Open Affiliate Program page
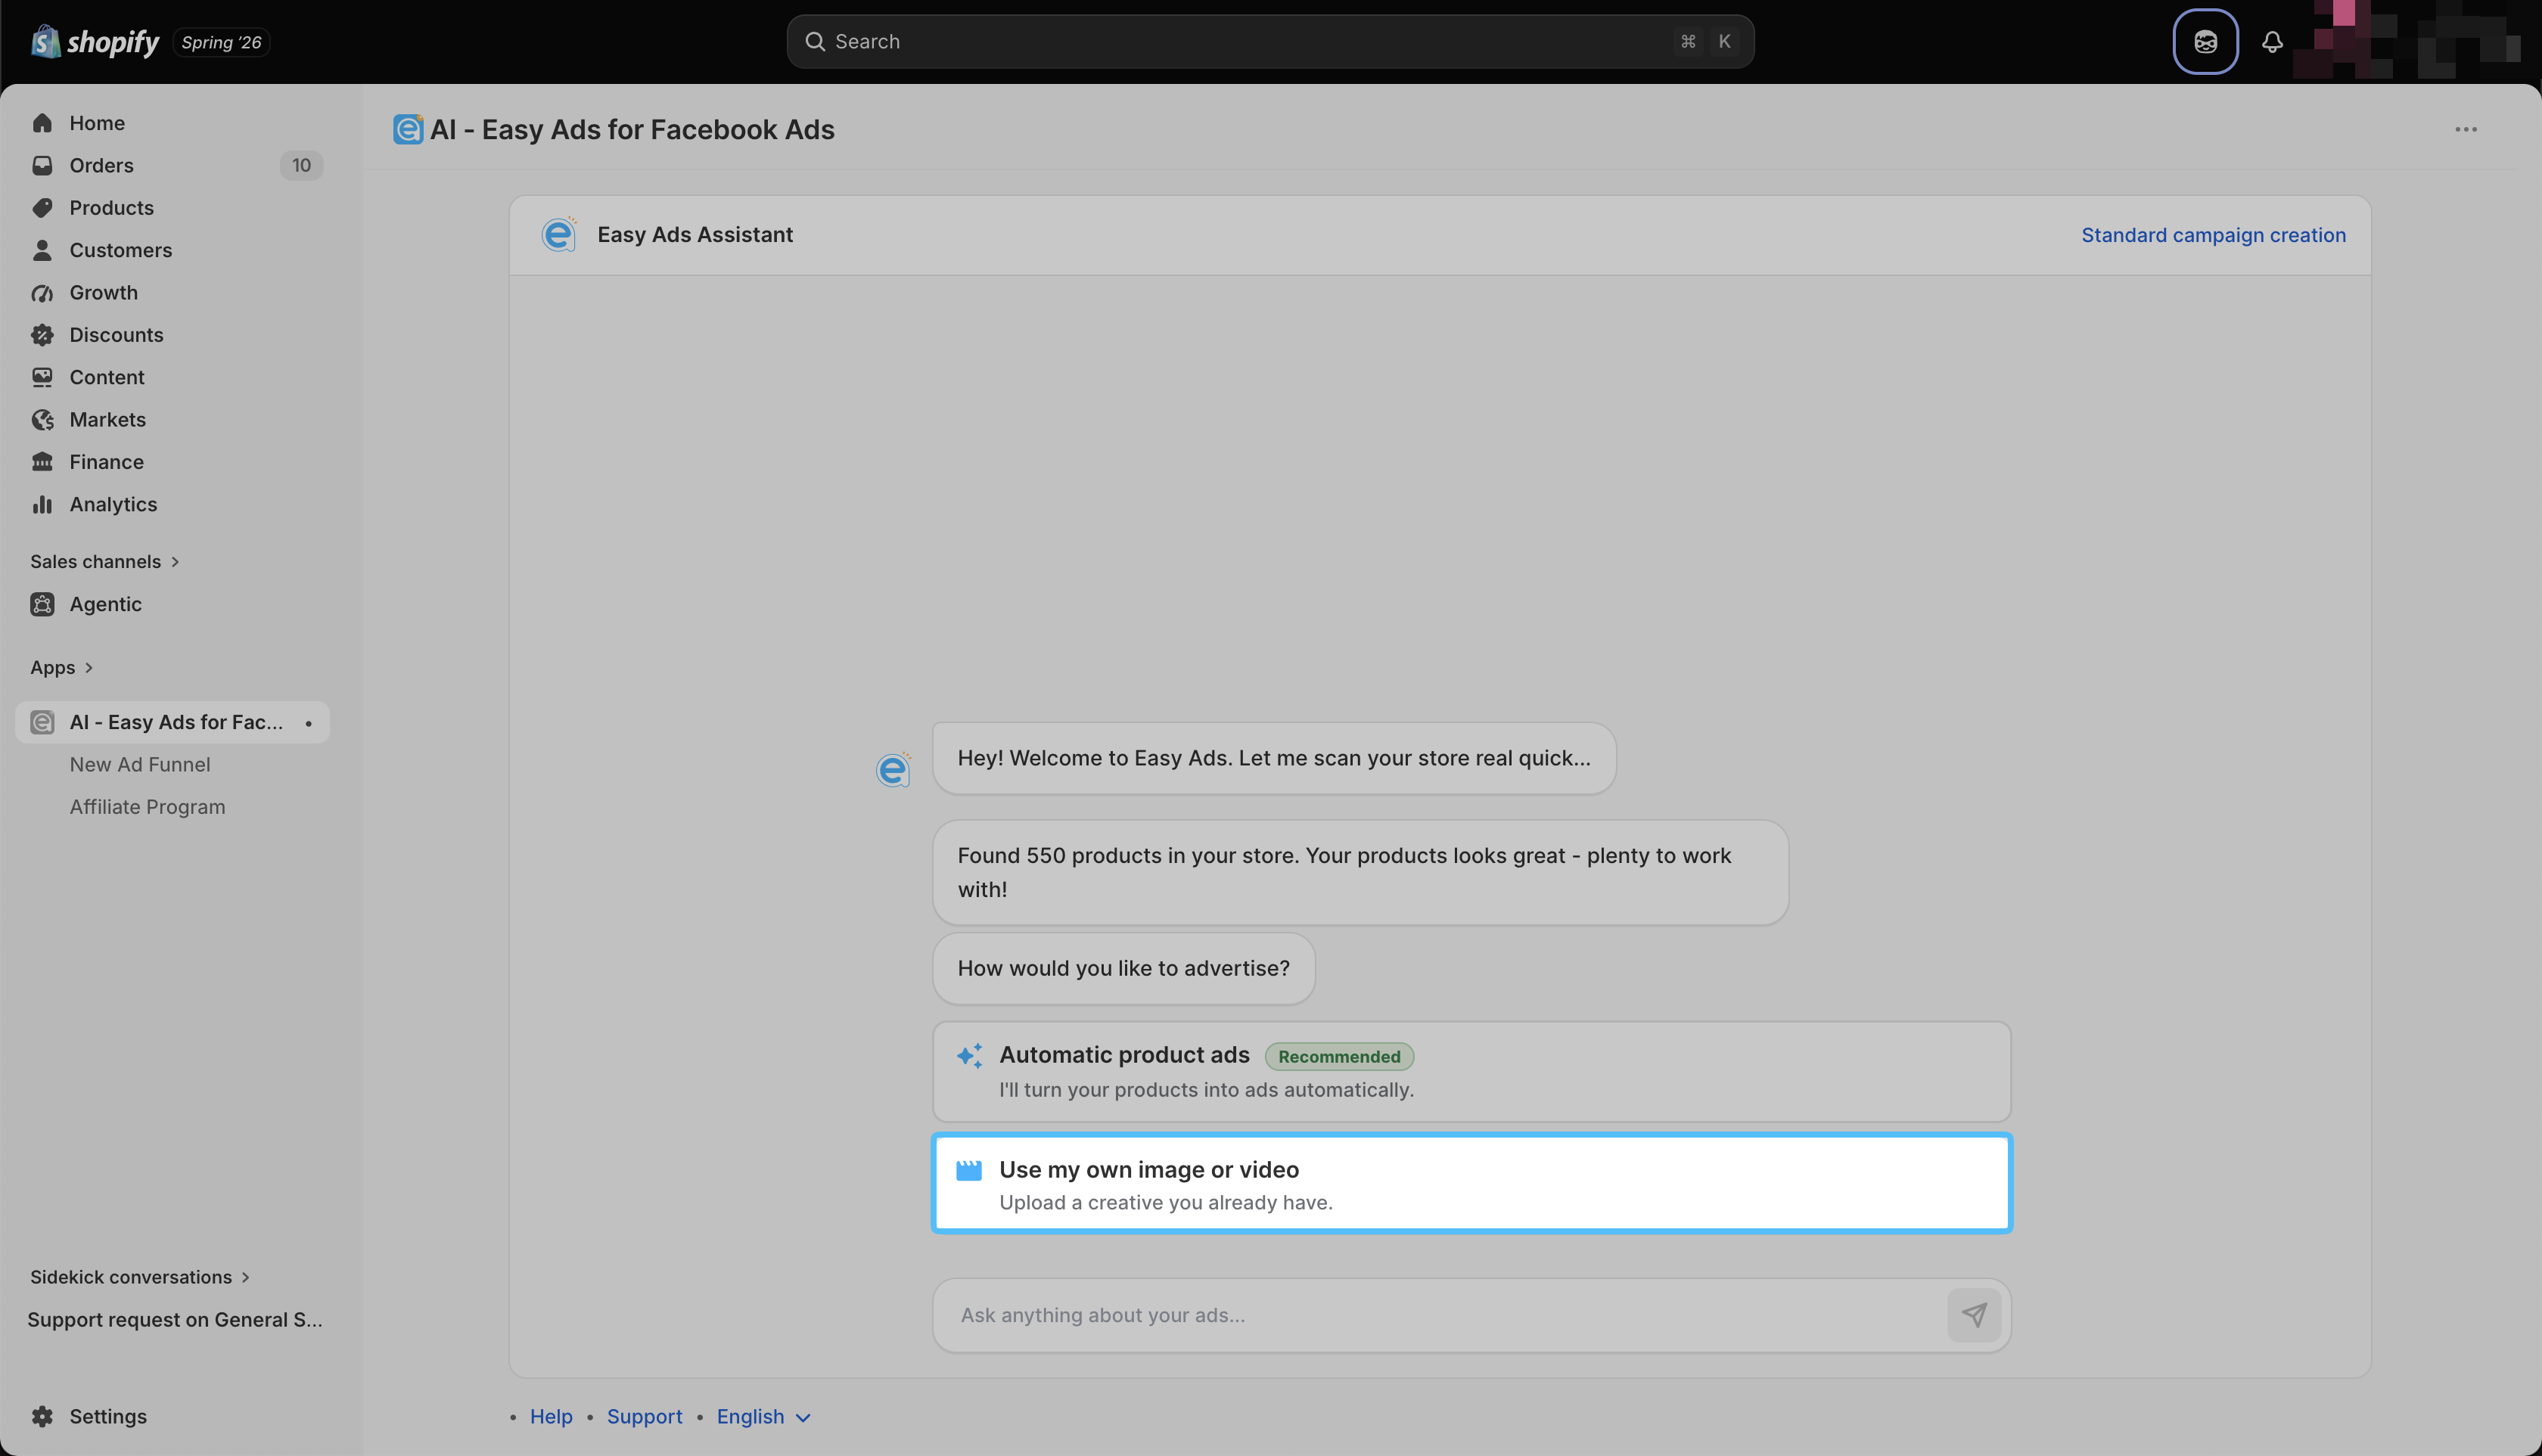 (x=147, y=807)
